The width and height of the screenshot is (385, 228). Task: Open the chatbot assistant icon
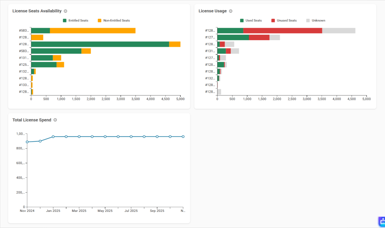coord(382,222)
